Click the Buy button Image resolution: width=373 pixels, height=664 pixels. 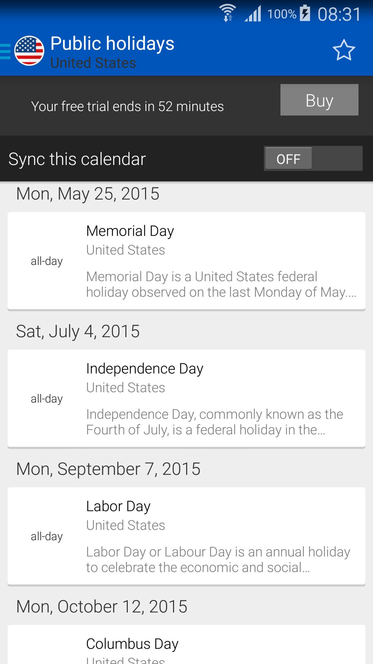(x=319, y=100)
